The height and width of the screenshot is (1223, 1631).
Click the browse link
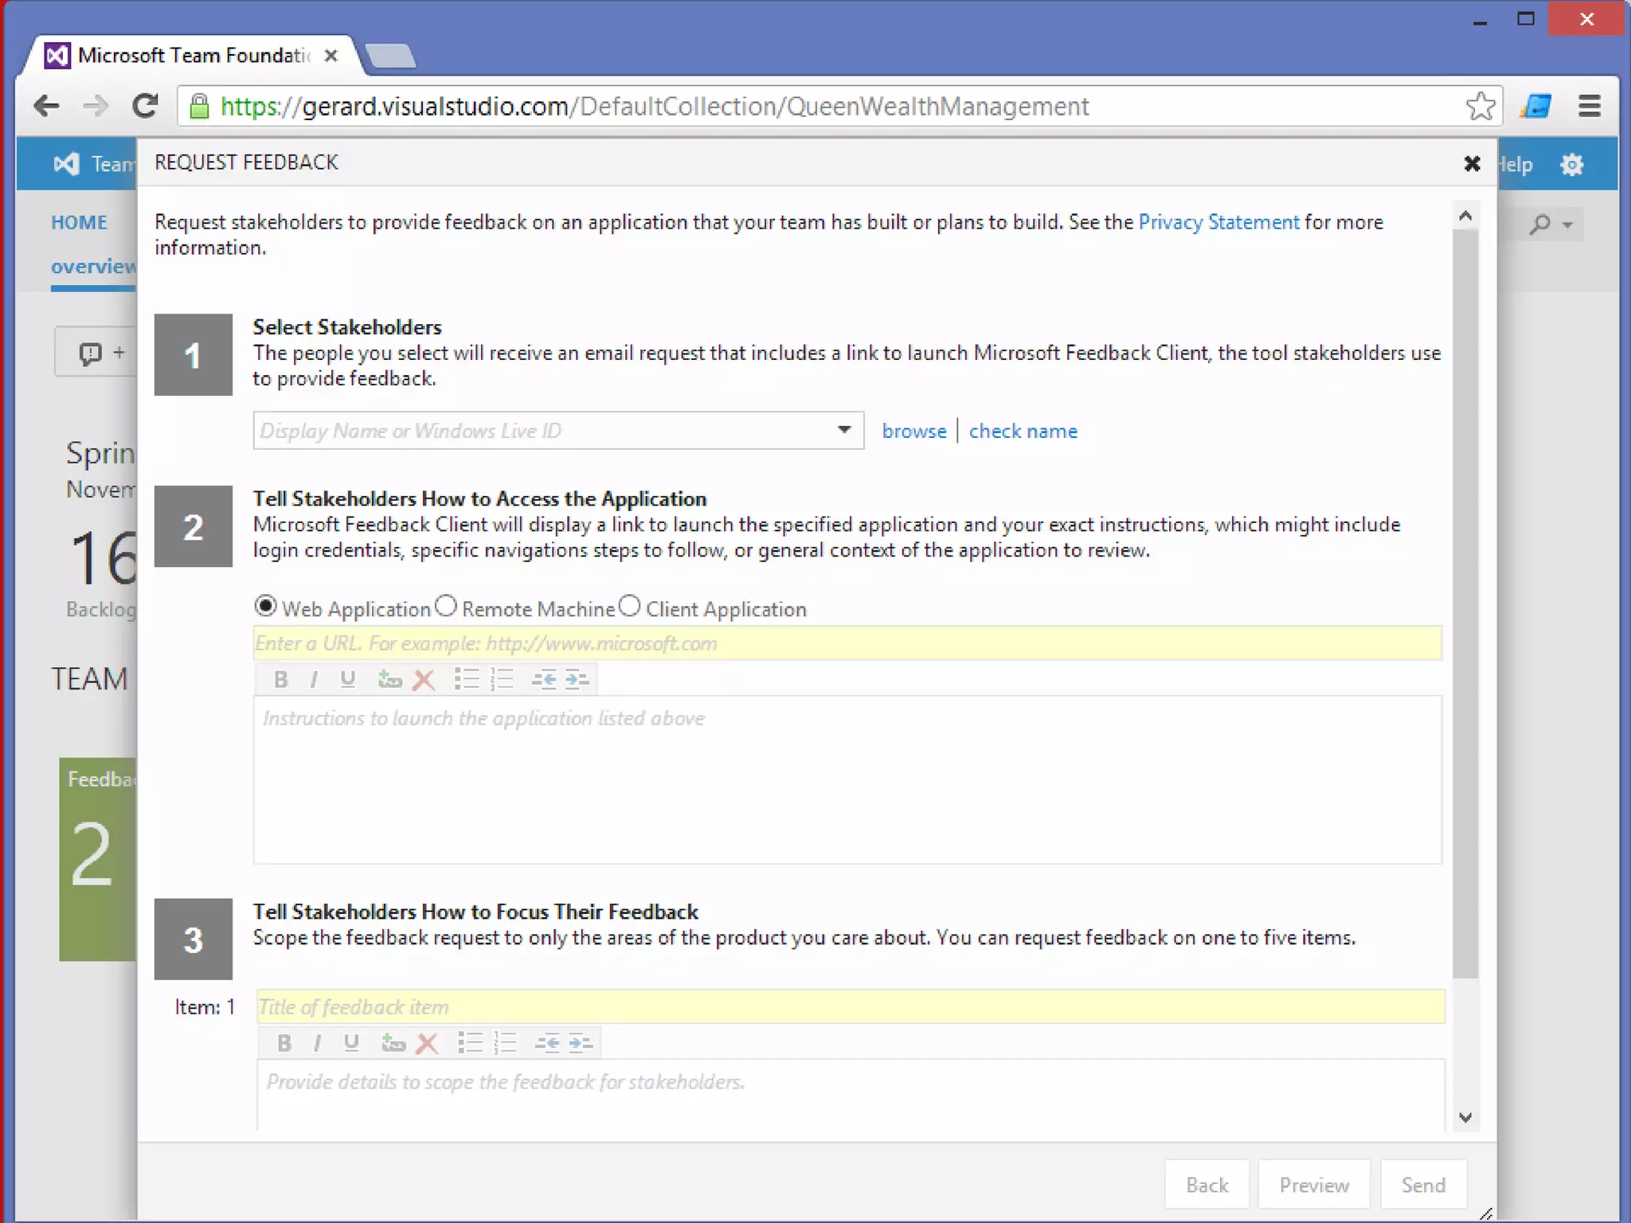point(913,432)
